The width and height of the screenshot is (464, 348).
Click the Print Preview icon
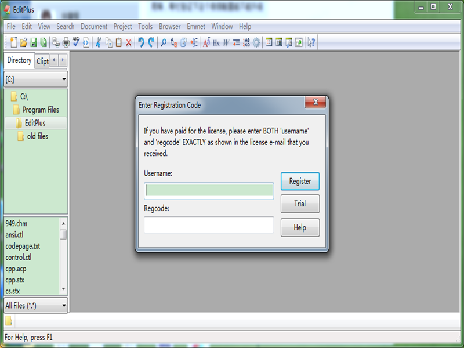point(56,42)
